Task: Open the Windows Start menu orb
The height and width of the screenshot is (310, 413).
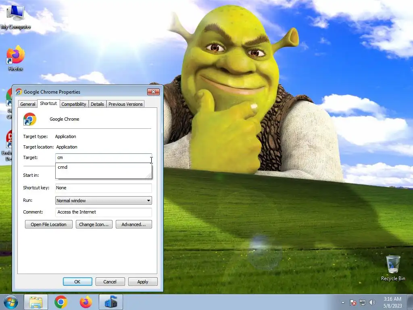Action: click(x=10, y=302)
